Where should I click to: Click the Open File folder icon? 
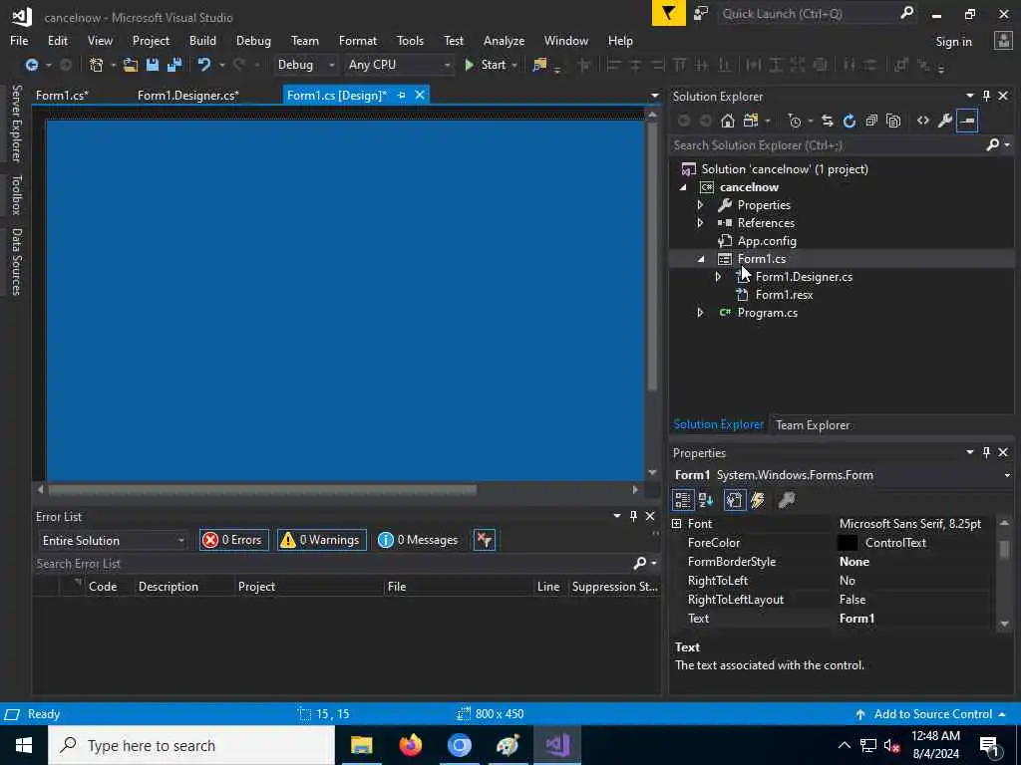131,65
